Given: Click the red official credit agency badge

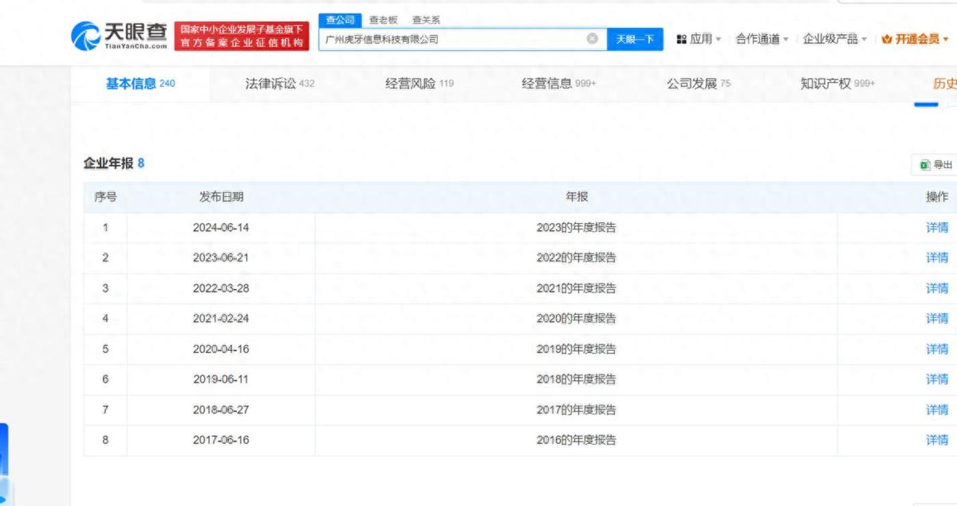Looking at the screenshot, I should (x=242, y=37).
